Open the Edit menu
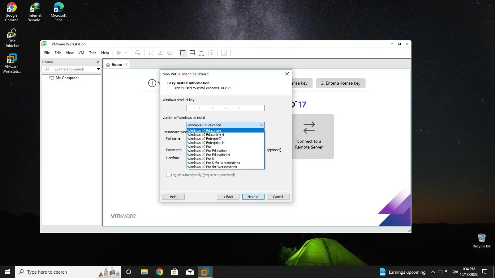The height and width of the screenshot is (278, 495). pyautogui.click(x=58, y=53)
